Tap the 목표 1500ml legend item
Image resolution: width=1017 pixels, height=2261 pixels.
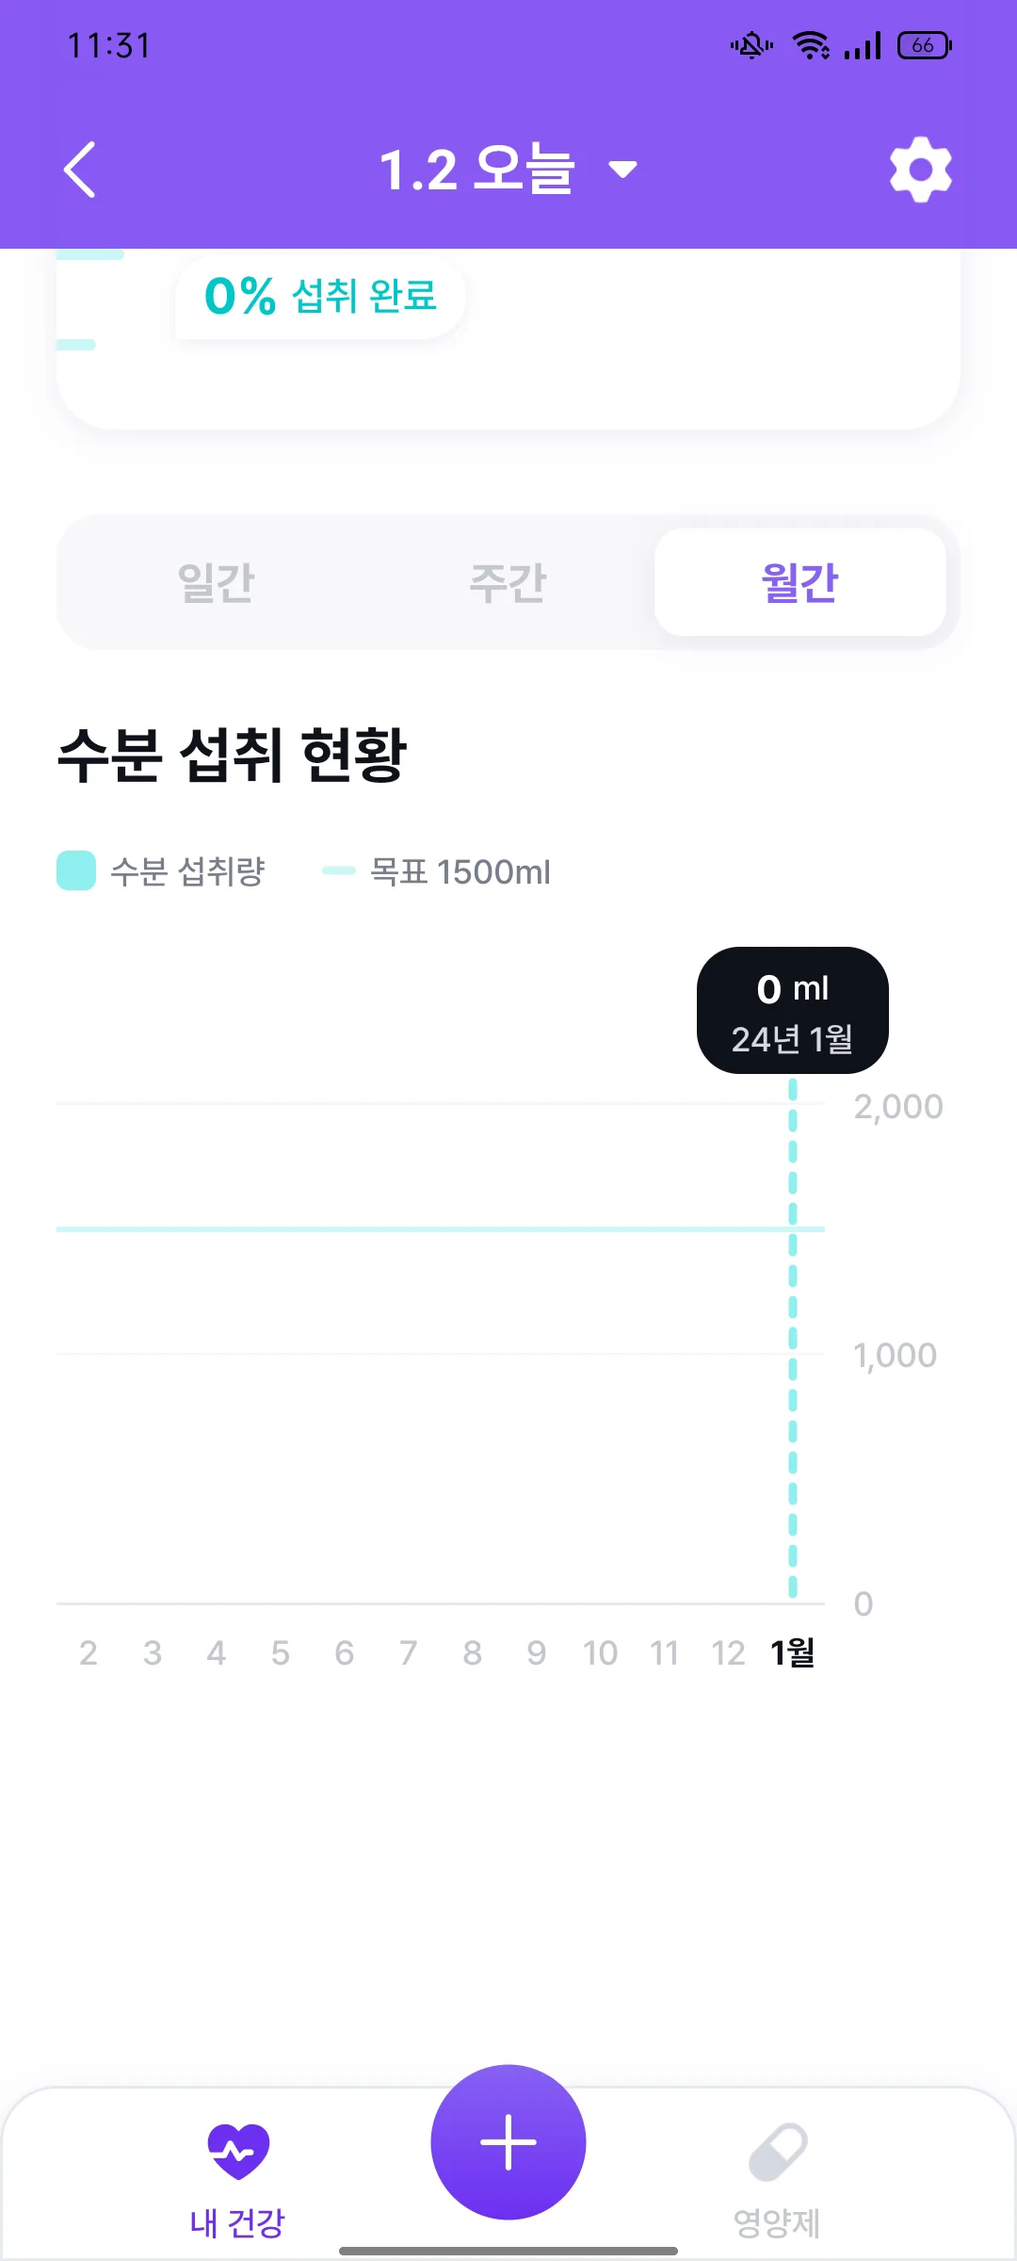pos(436,871)
